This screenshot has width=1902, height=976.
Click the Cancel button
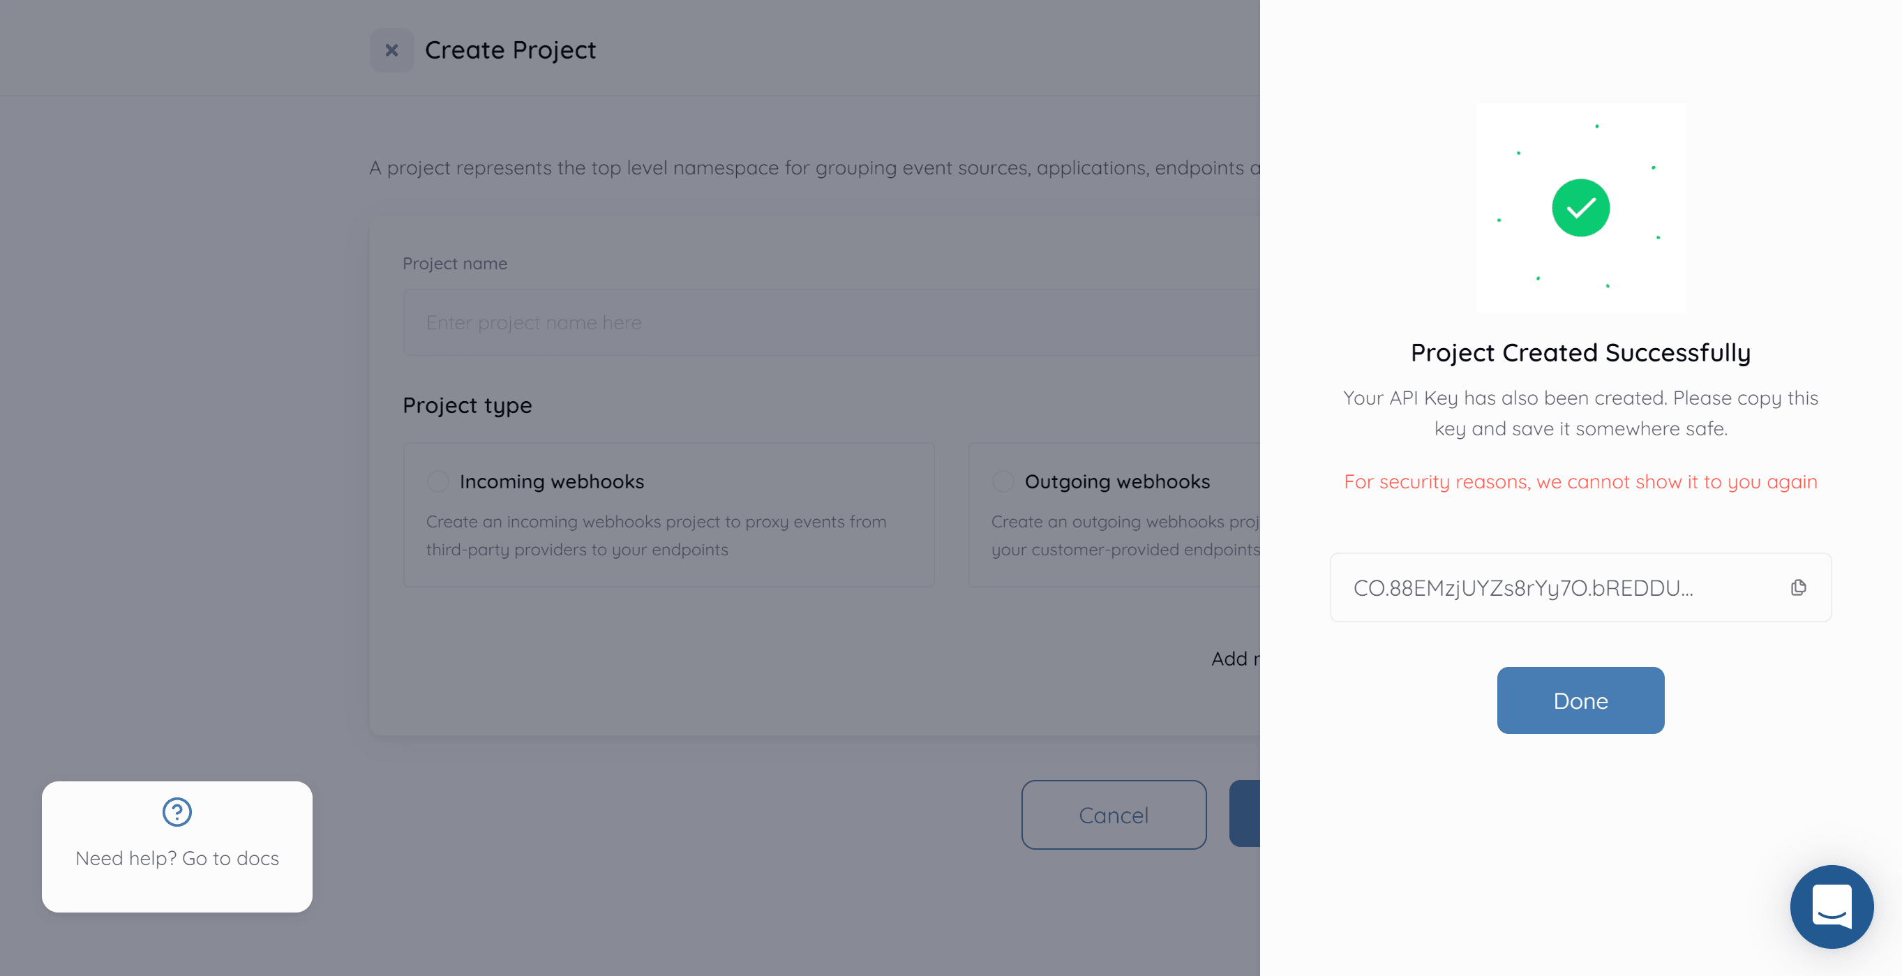coord(1114,814)
